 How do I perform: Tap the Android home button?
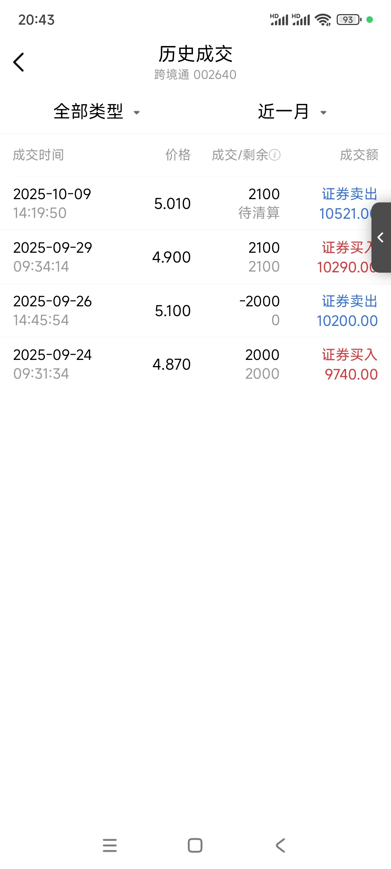coord(195,845)
